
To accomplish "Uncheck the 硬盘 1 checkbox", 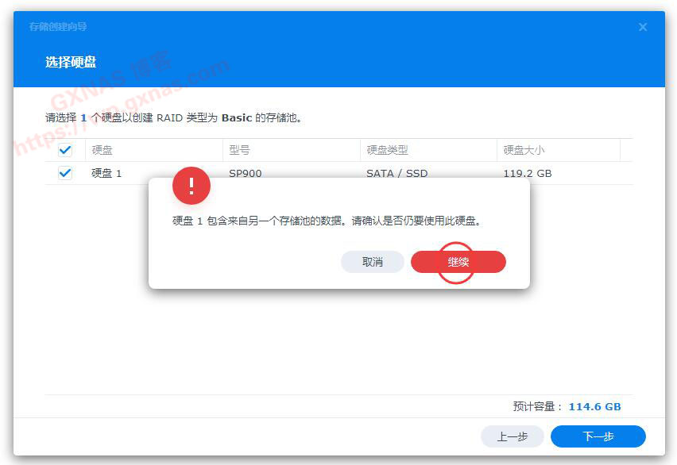I will coord(65,173).
